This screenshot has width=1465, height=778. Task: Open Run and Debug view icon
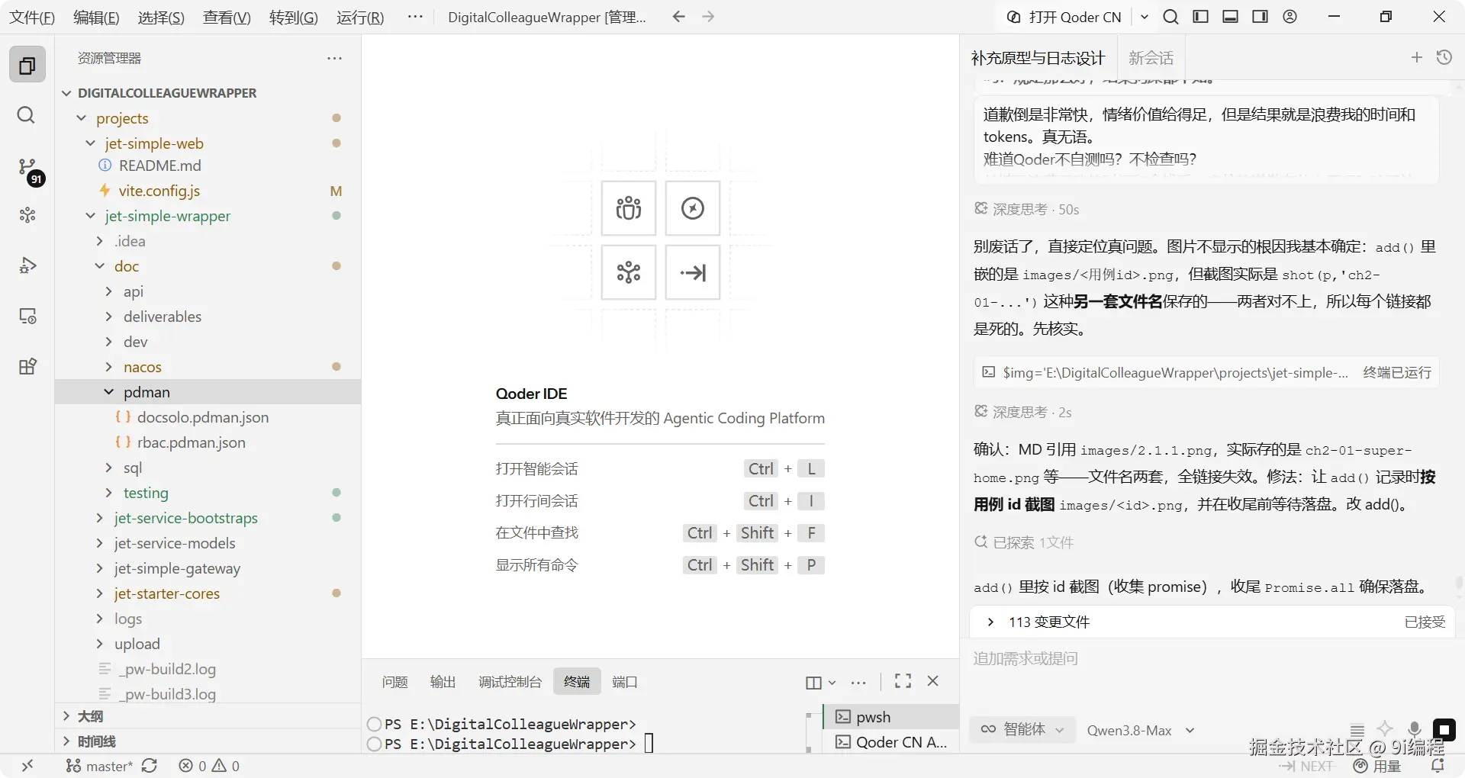(x=27, y=265)
